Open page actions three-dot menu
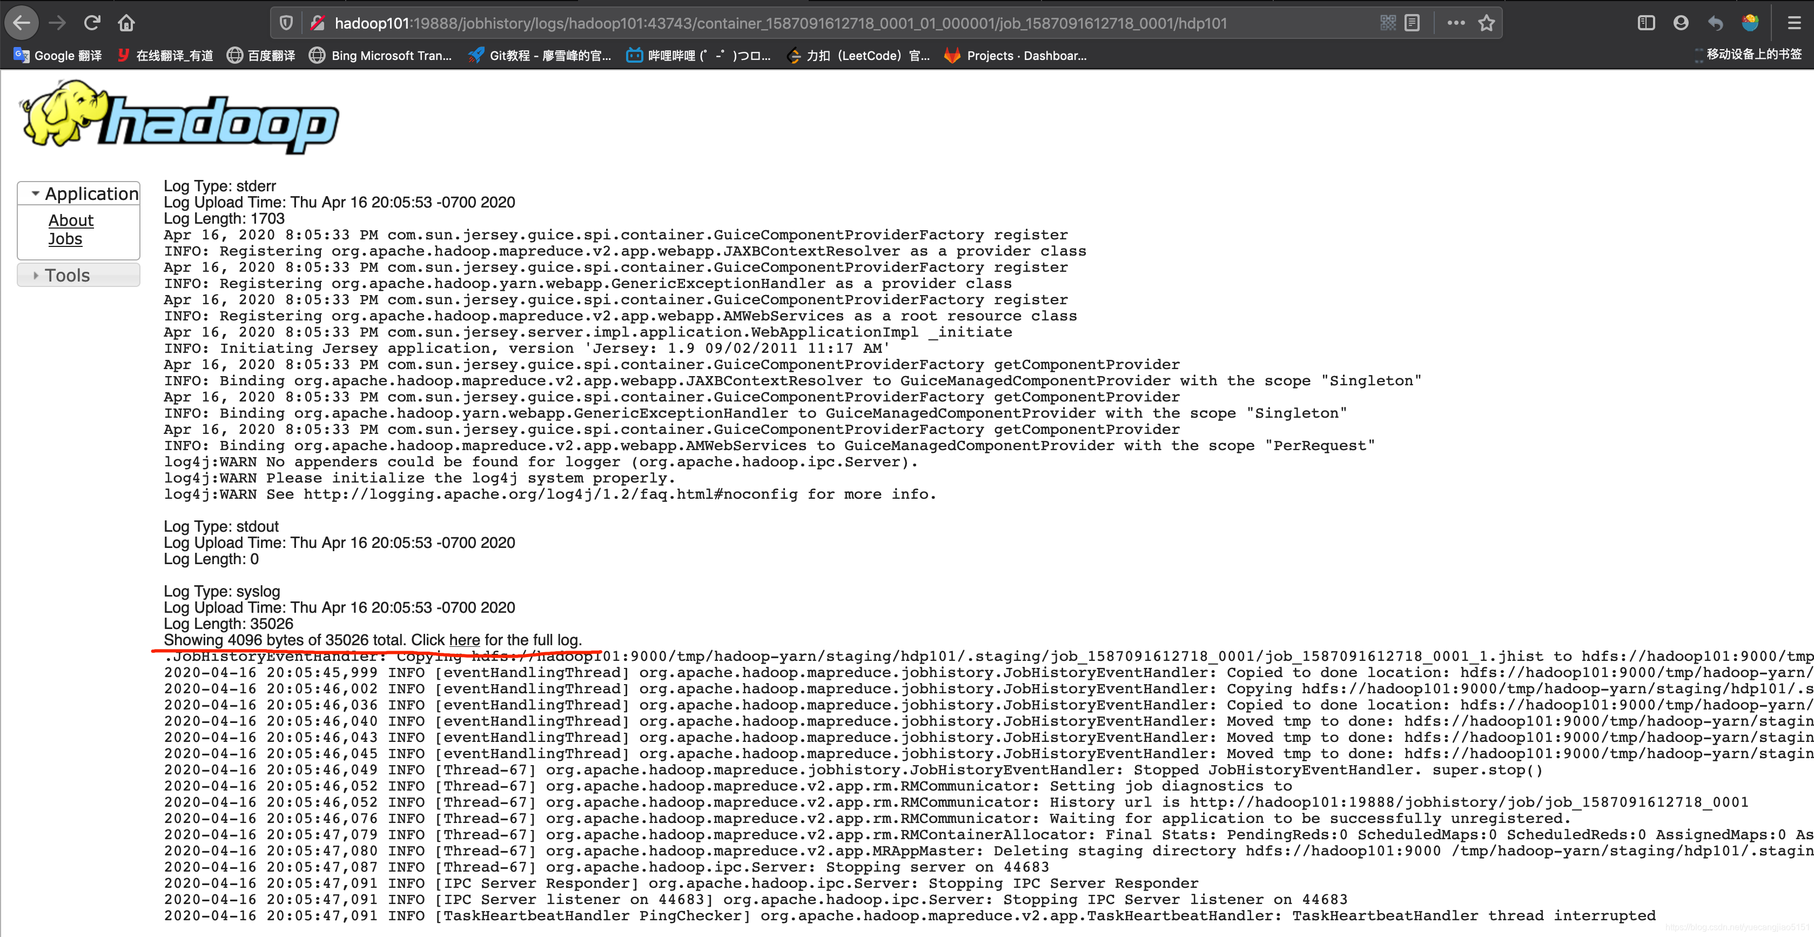1814x937 pixels. coord(1456,23)
